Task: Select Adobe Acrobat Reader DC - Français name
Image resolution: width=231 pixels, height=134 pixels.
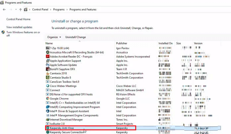Action: click(x=71, y=56)
